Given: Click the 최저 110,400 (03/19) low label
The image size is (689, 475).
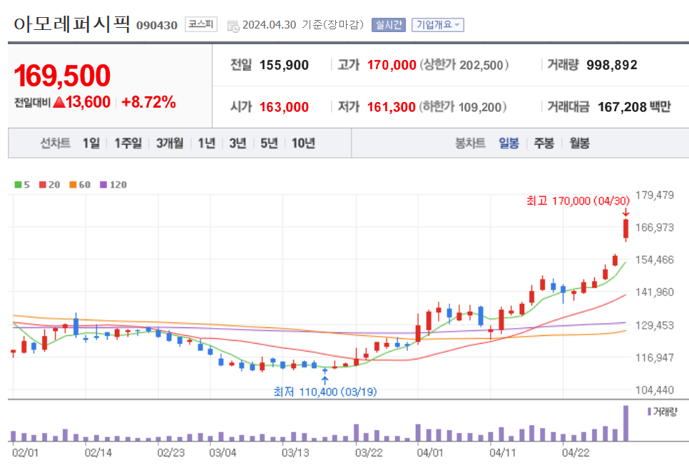Looking at the screenshot, I should [x=325, y=392].
